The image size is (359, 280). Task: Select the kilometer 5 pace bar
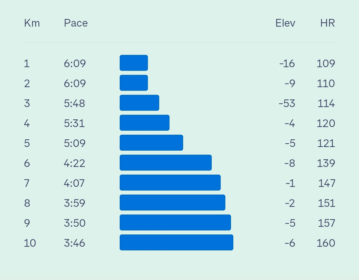click(x=151, y=143)
